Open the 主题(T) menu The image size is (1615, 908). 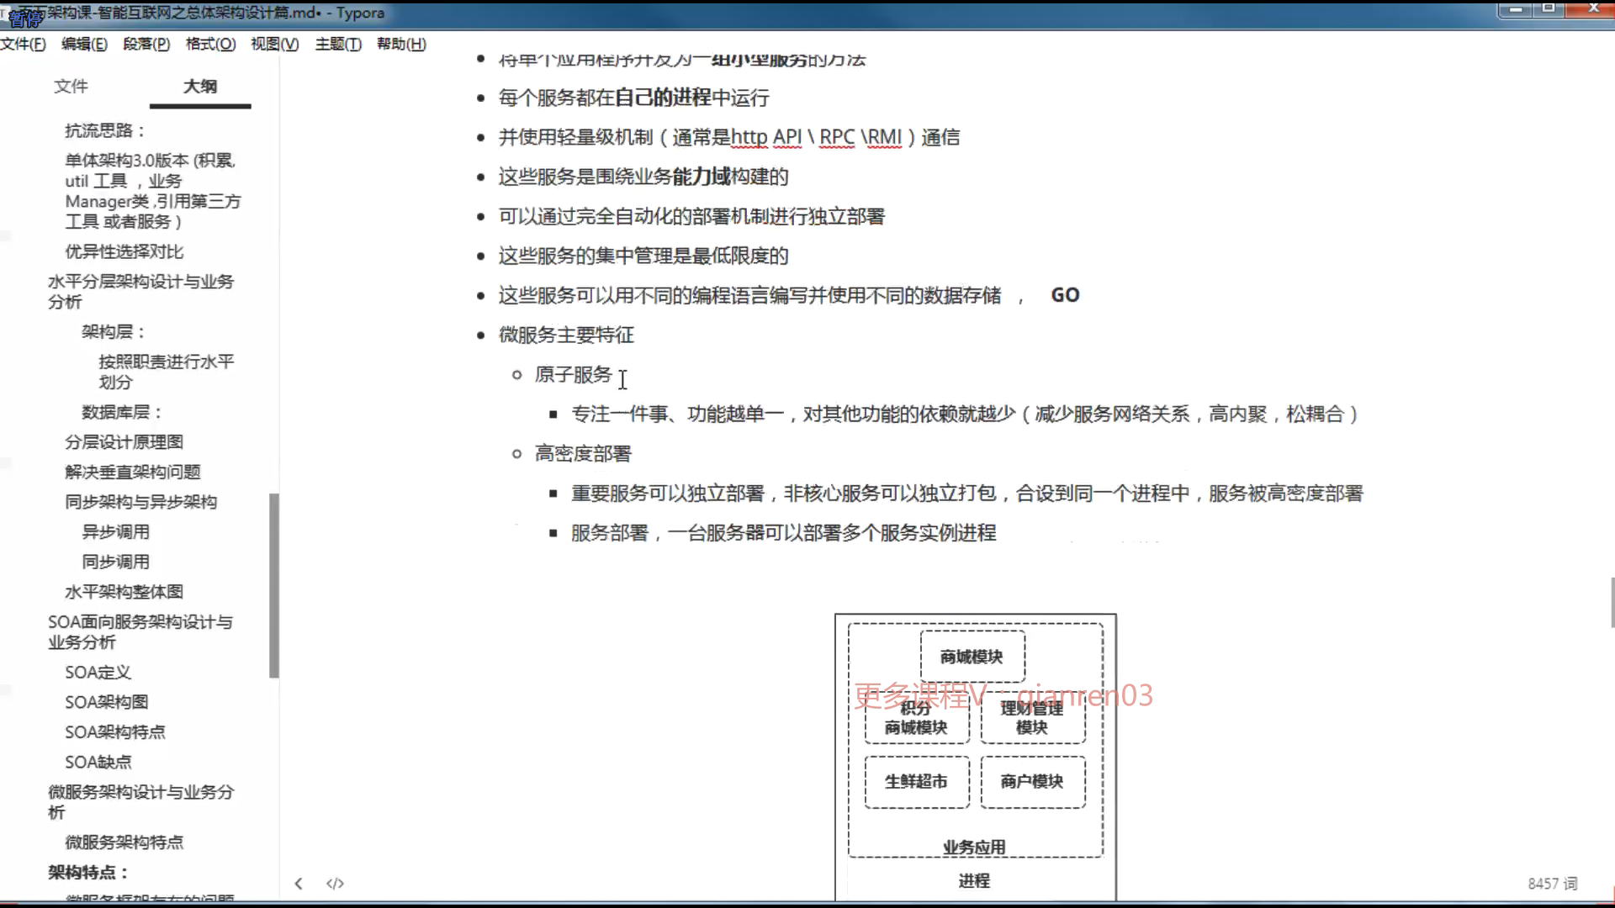[x=338, y=44]
